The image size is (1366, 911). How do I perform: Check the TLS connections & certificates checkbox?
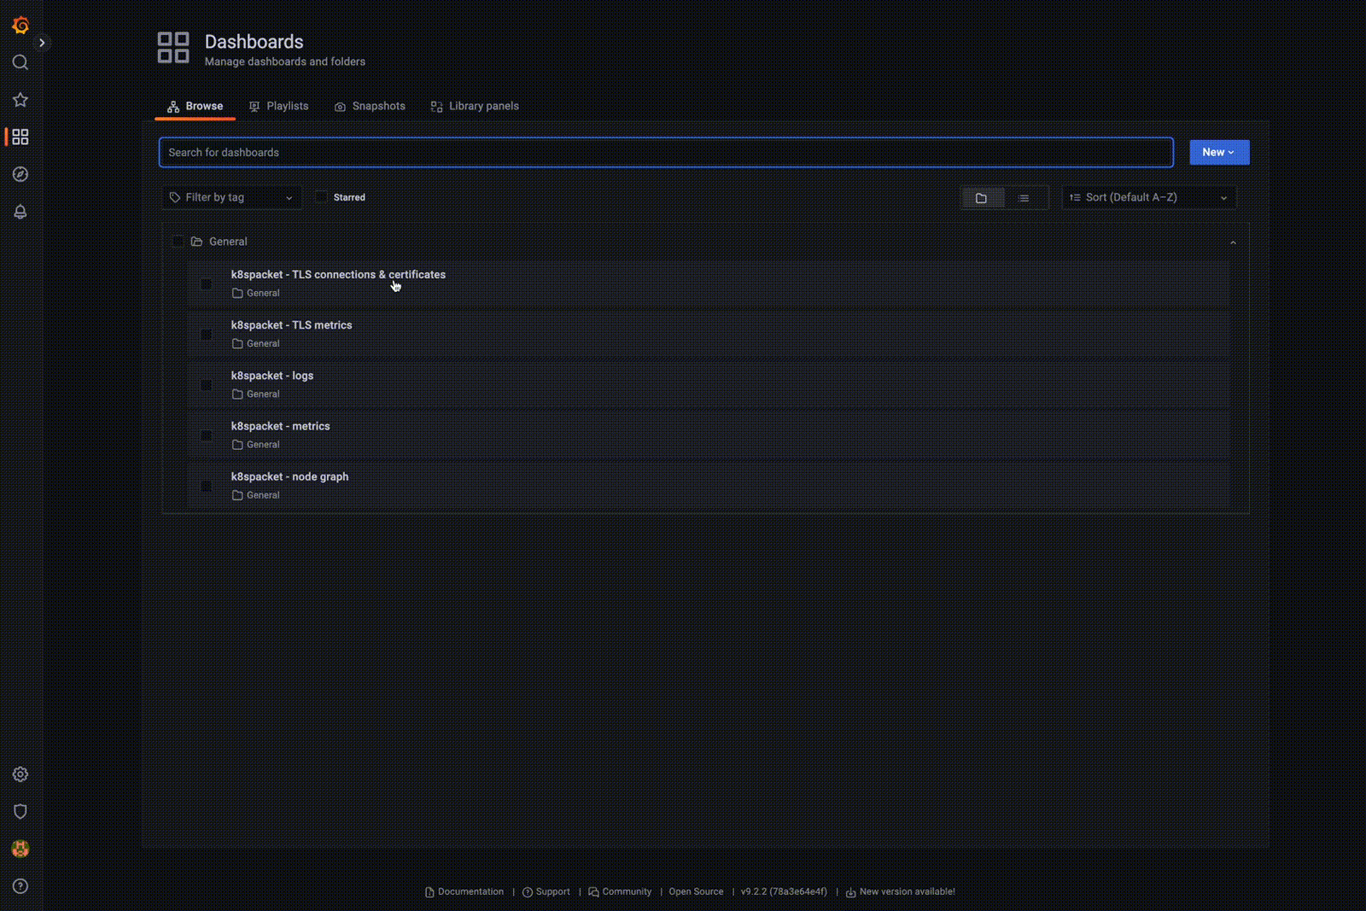point(206,283)
